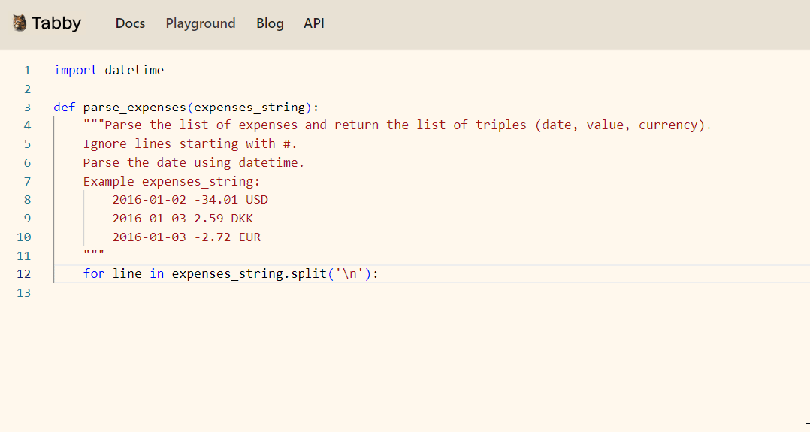Click the Tabby cat logo icon
Image resolution: width=810 pixels, height=432 pixels.
click(20, 23)
